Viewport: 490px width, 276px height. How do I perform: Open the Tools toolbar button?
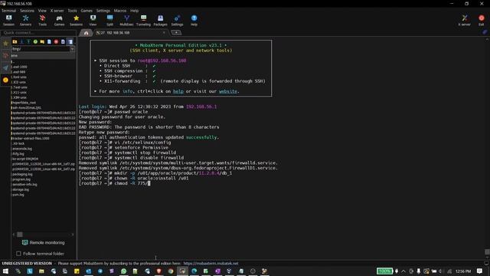pyautogui.click(x=43, y=21)
